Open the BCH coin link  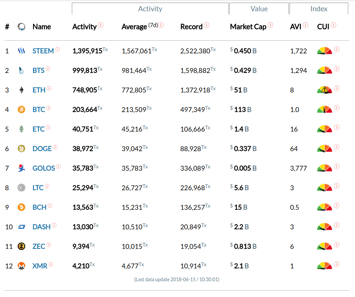point(39,207)
